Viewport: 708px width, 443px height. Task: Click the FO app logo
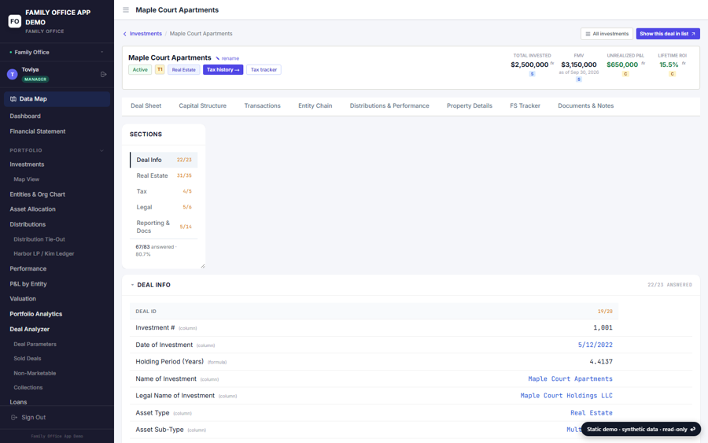point(15,21)
